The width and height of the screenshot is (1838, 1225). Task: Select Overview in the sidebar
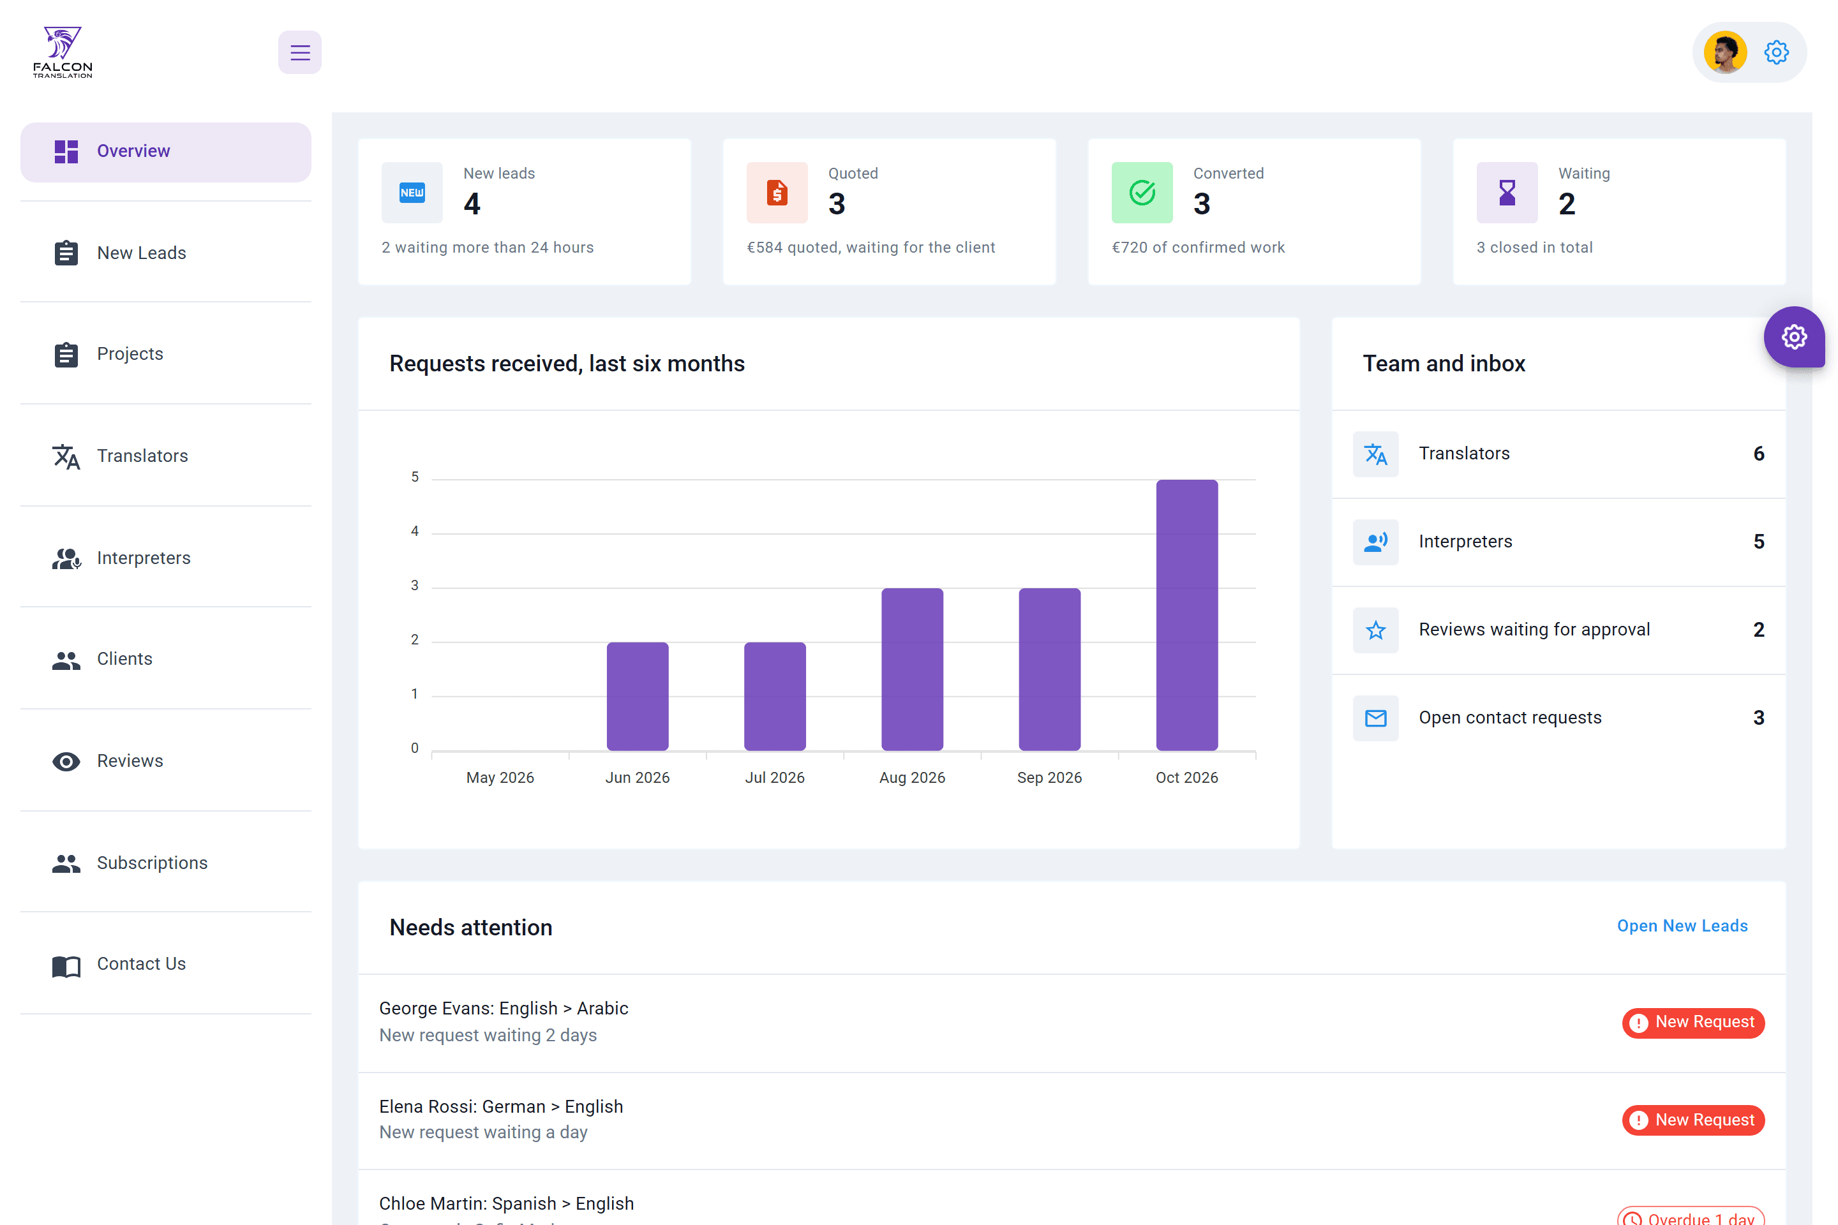pos(166,152)
